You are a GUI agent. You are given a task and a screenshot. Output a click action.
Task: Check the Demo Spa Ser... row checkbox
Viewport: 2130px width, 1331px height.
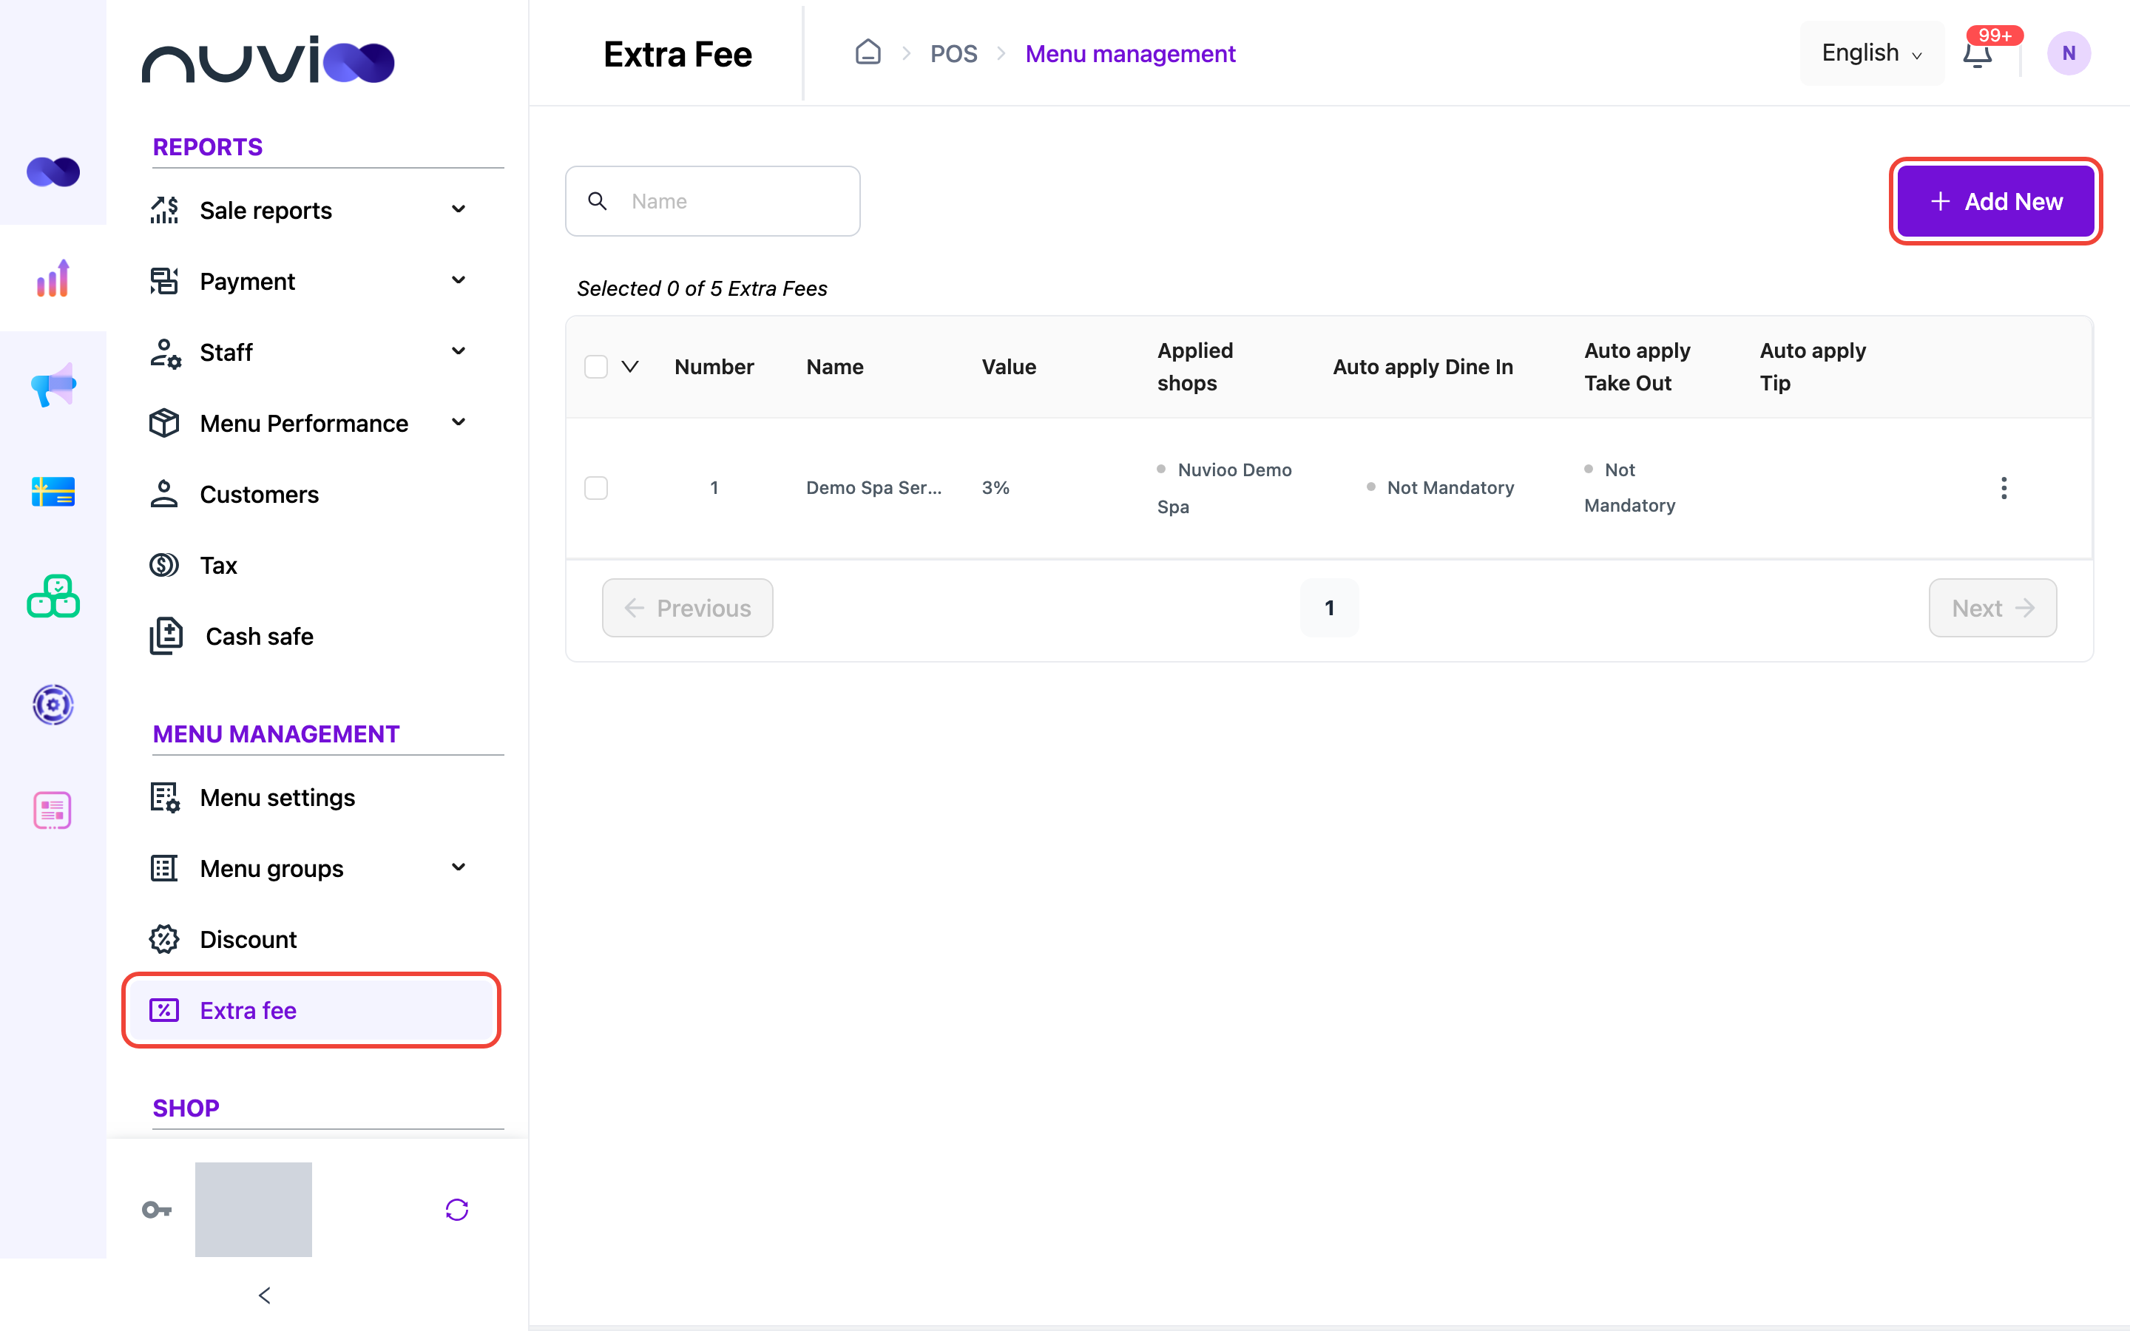pyautogui.click(x=596, y=488)
